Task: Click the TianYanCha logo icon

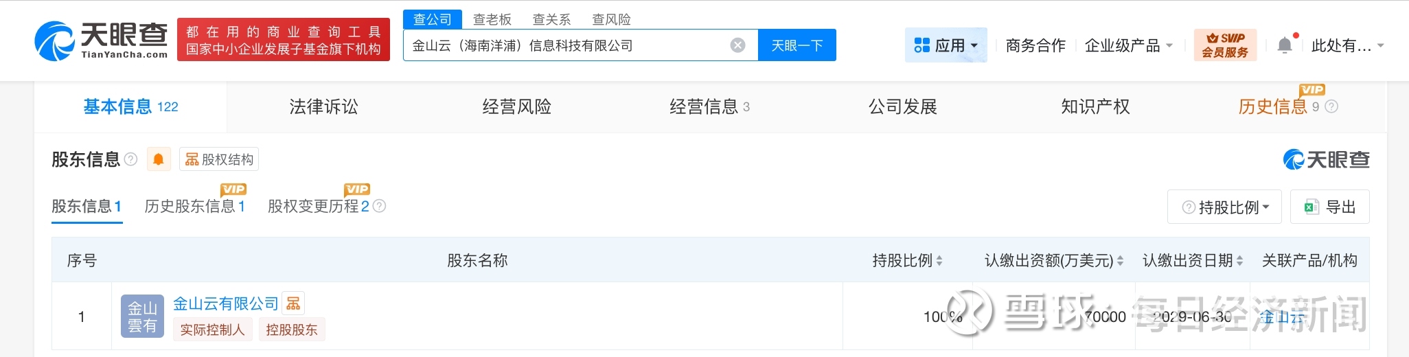Action: tap(54, 41)
